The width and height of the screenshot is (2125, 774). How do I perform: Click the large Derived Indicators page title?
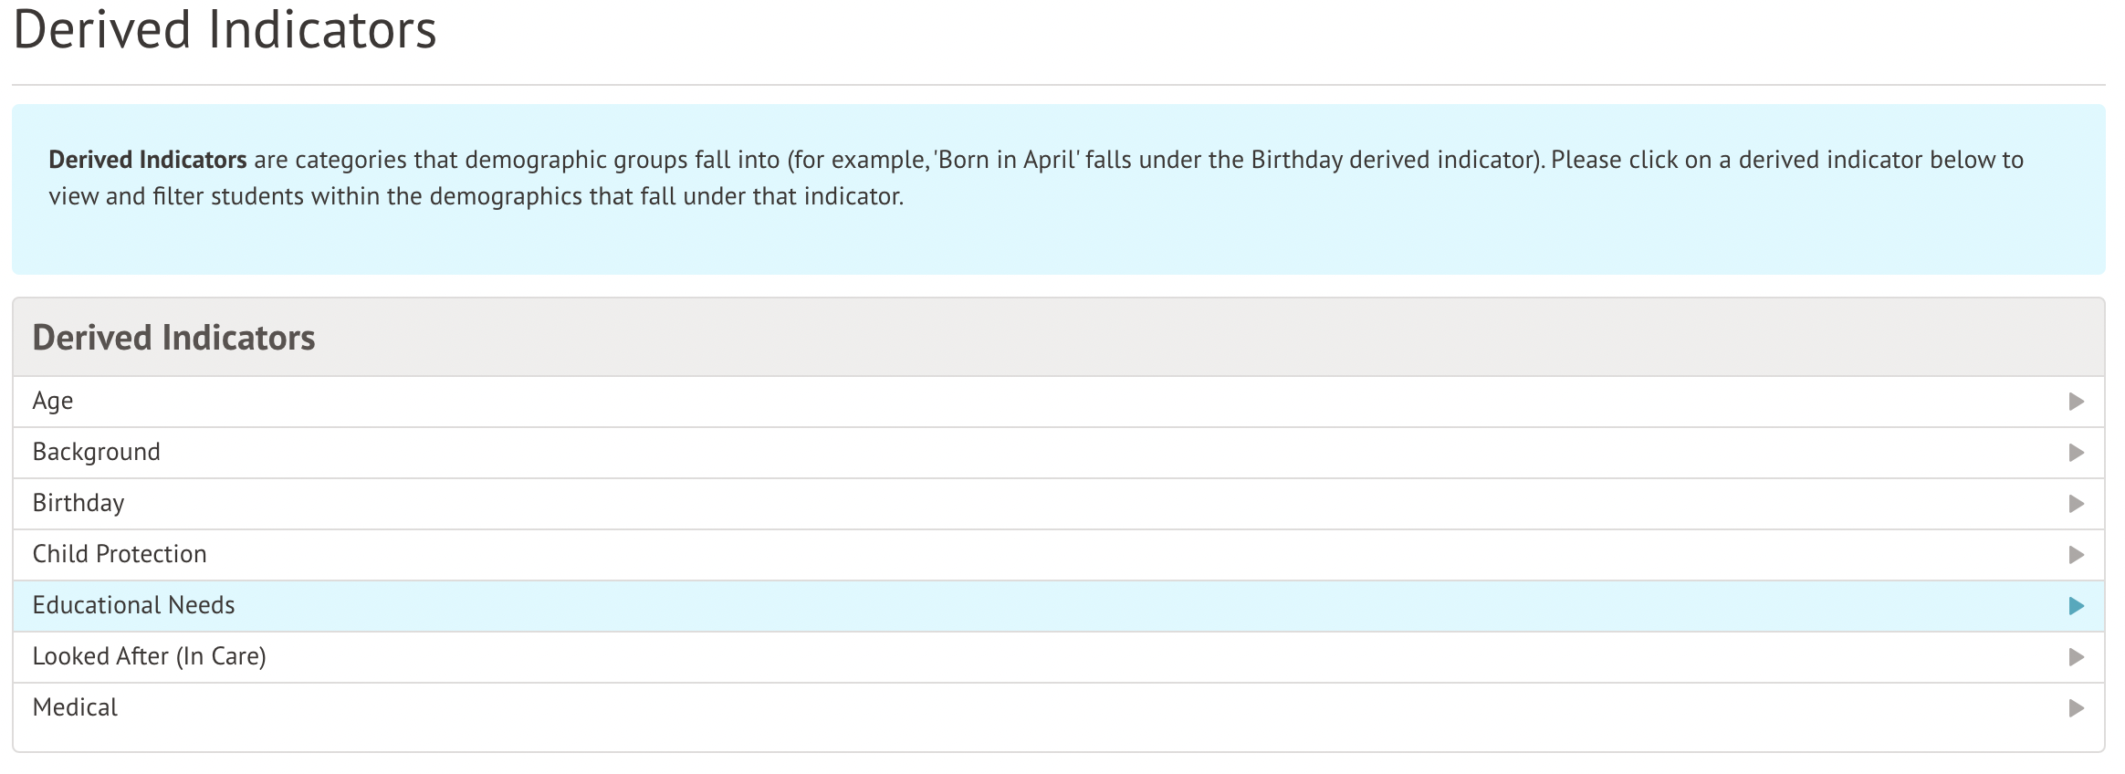[x=225, y=29]
